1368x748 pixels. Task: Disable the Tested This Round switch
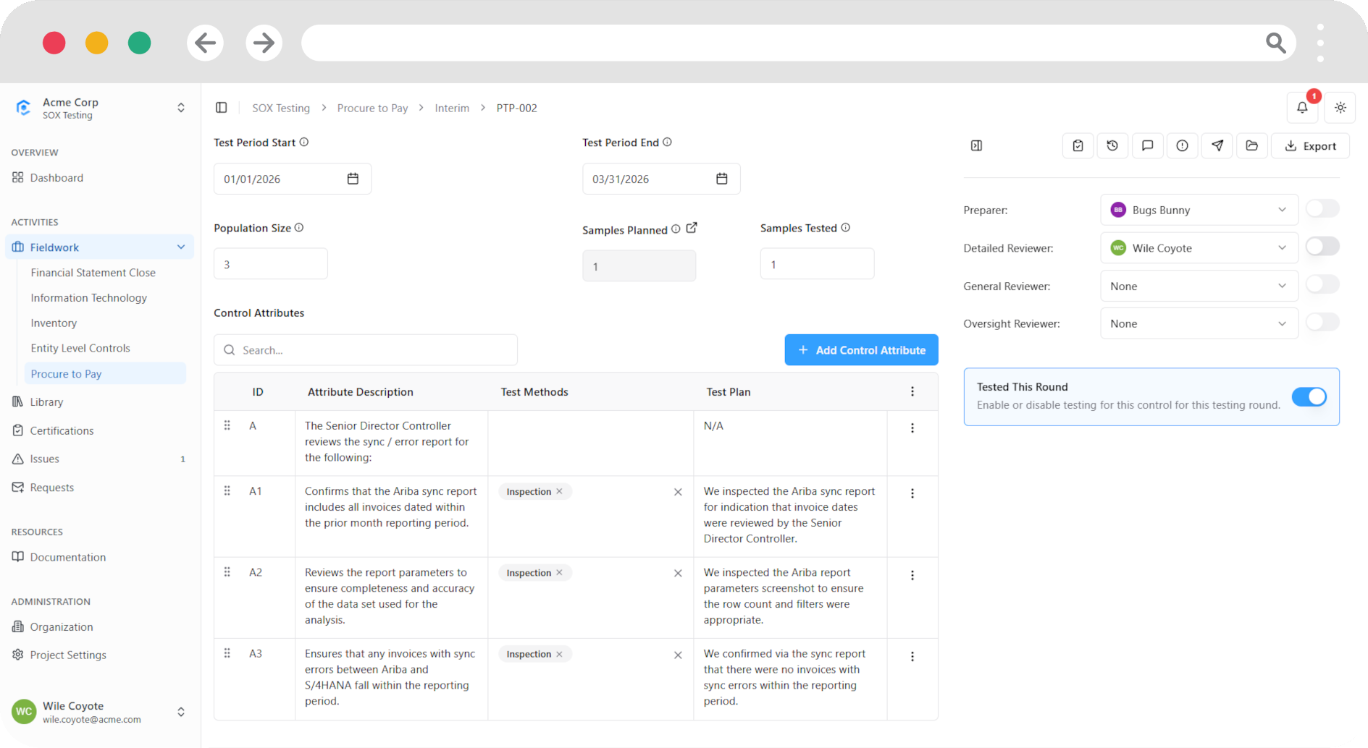coord(1309,396)
